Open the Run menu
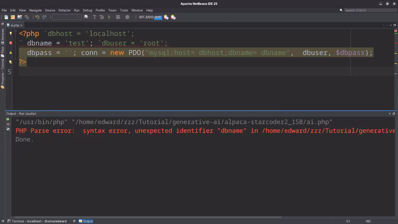 tap(77, 10)
